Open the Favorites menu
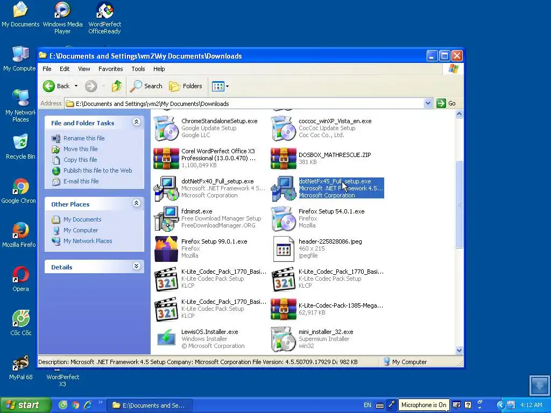551x413 pixels. click(x=111, y=69)
